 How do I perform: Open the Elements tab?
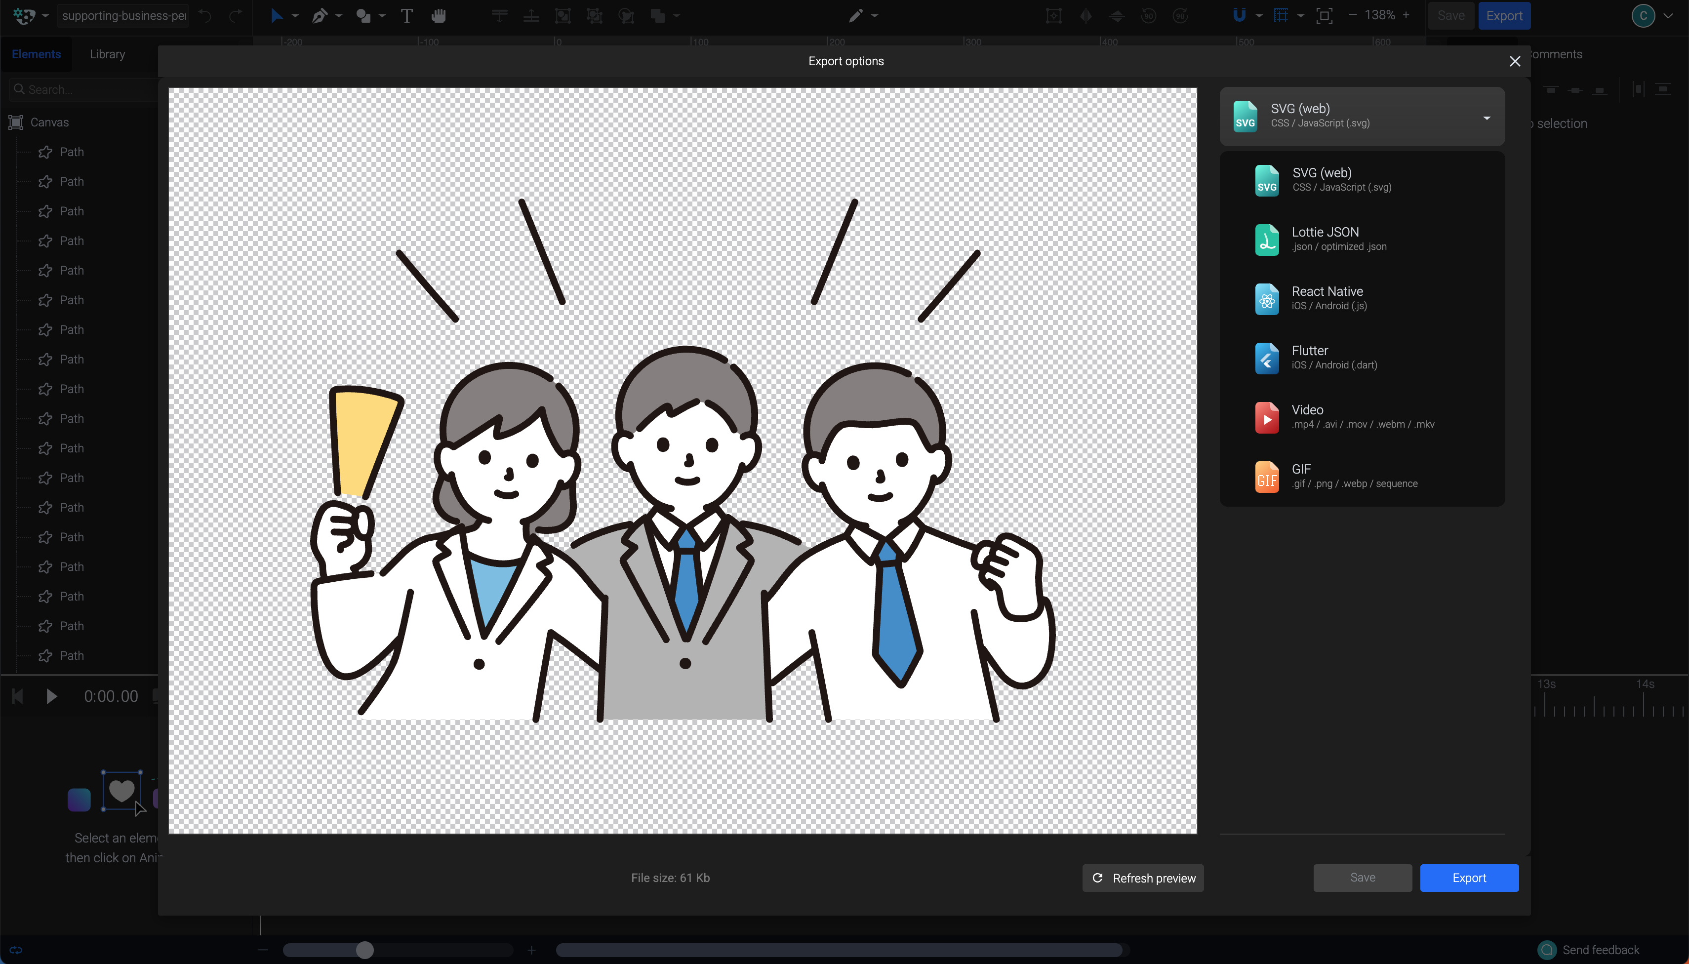[x=36, y=54]
